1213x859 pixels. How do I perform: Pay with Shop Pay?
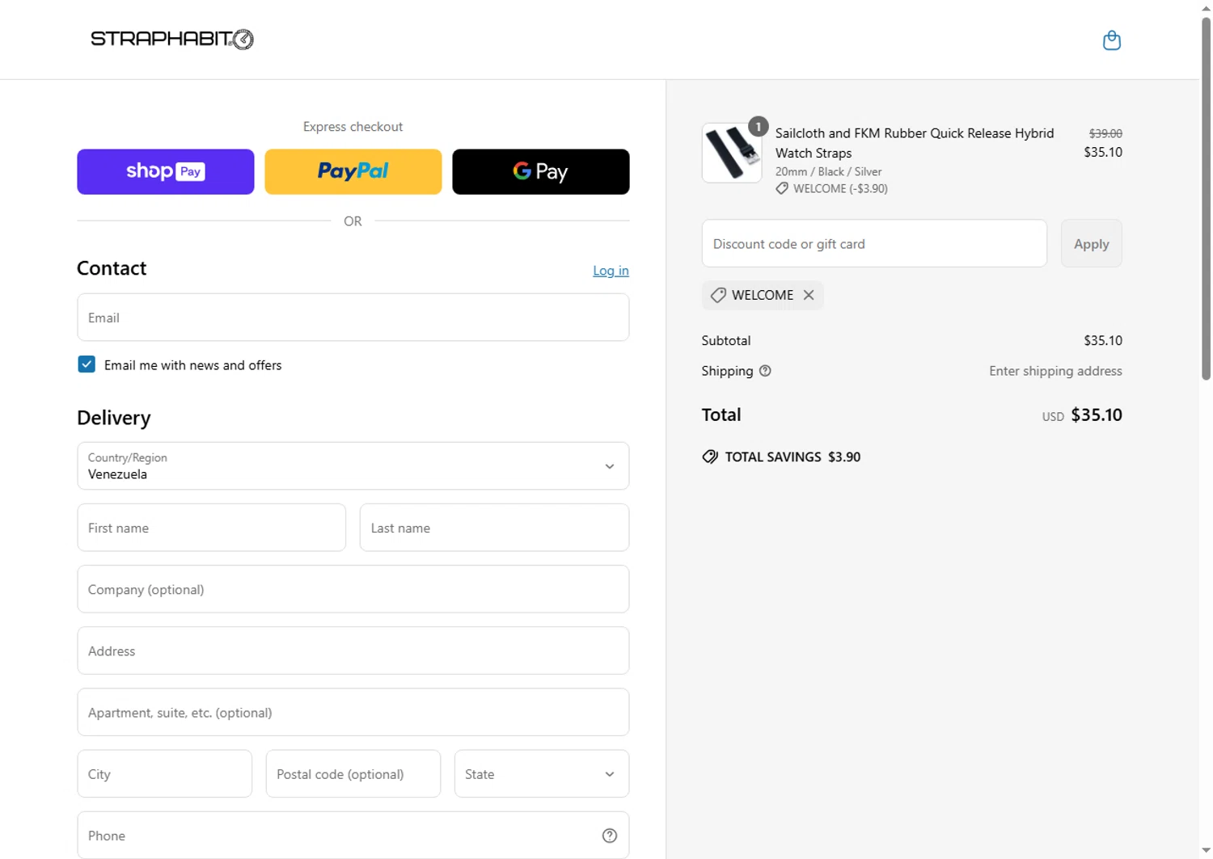pos(166,171)
